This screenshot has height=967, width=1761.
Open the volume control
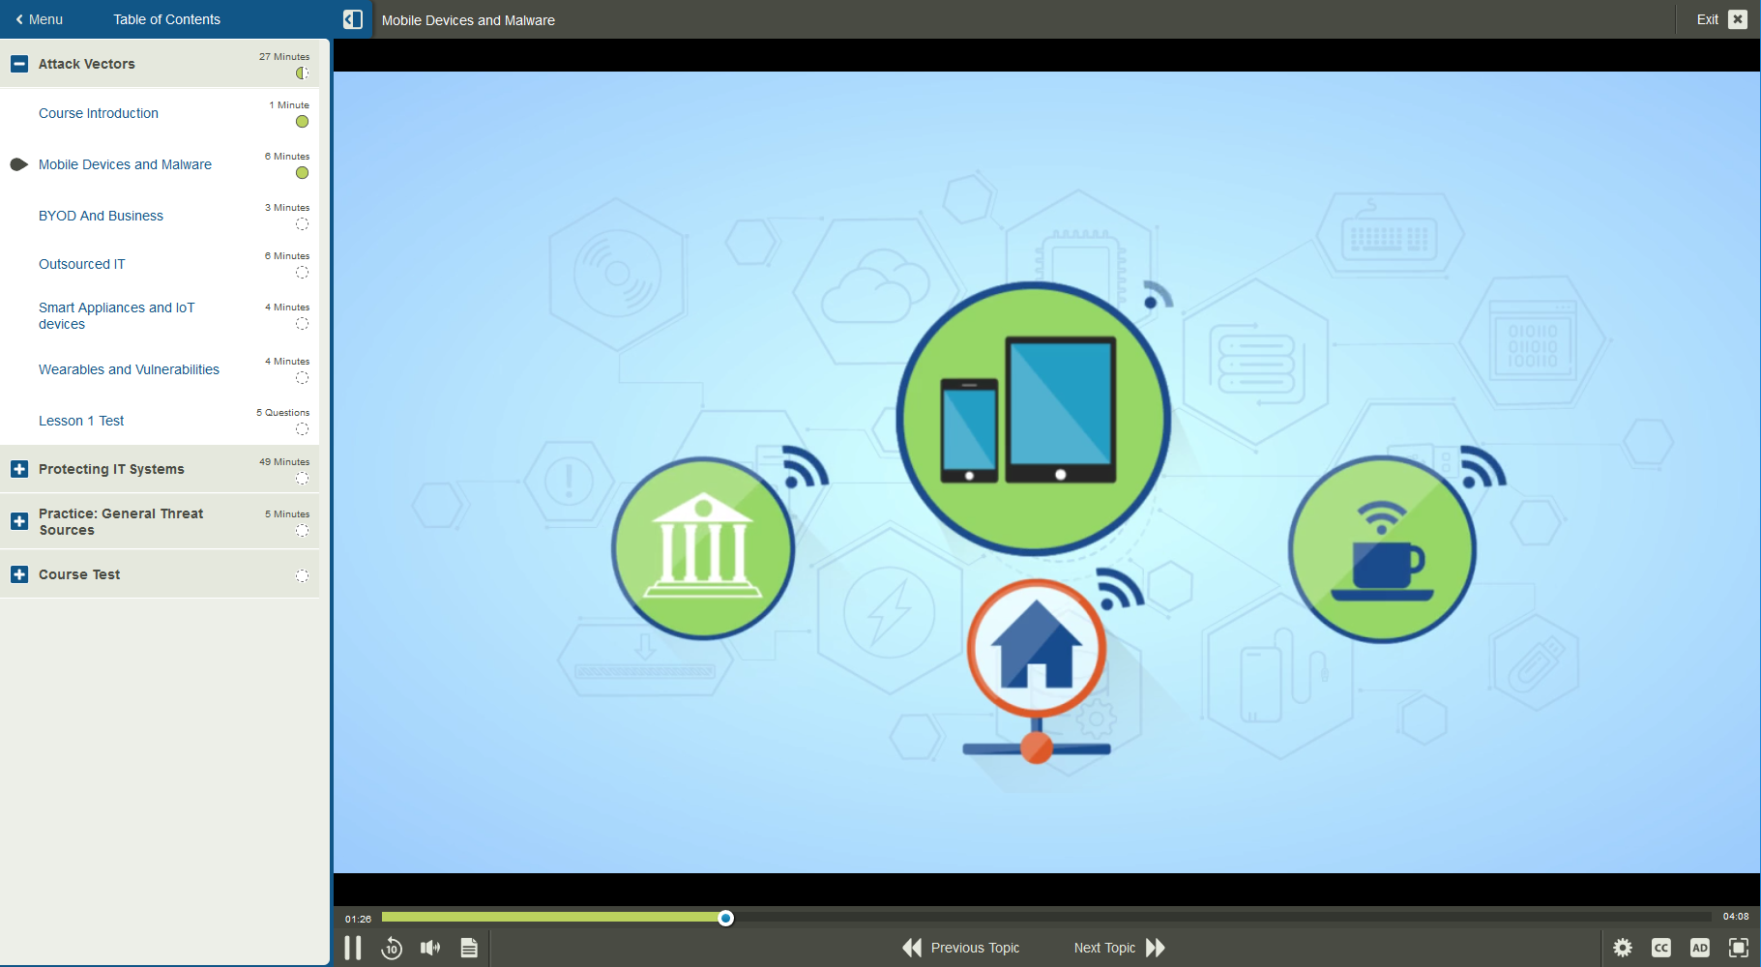pyautogui.click(x=430, y=948)
